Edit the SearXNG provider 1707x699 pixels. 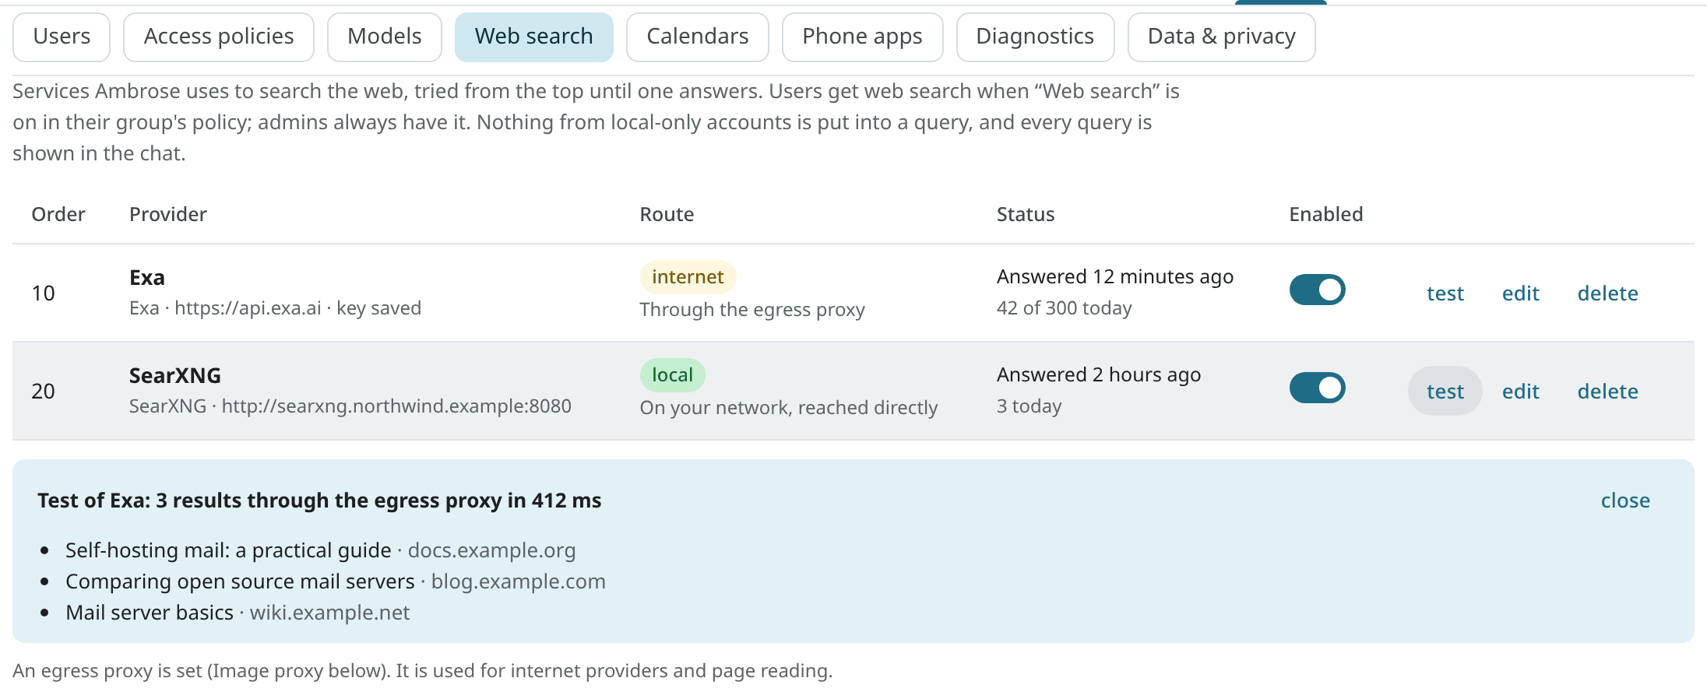[1521, 392]
